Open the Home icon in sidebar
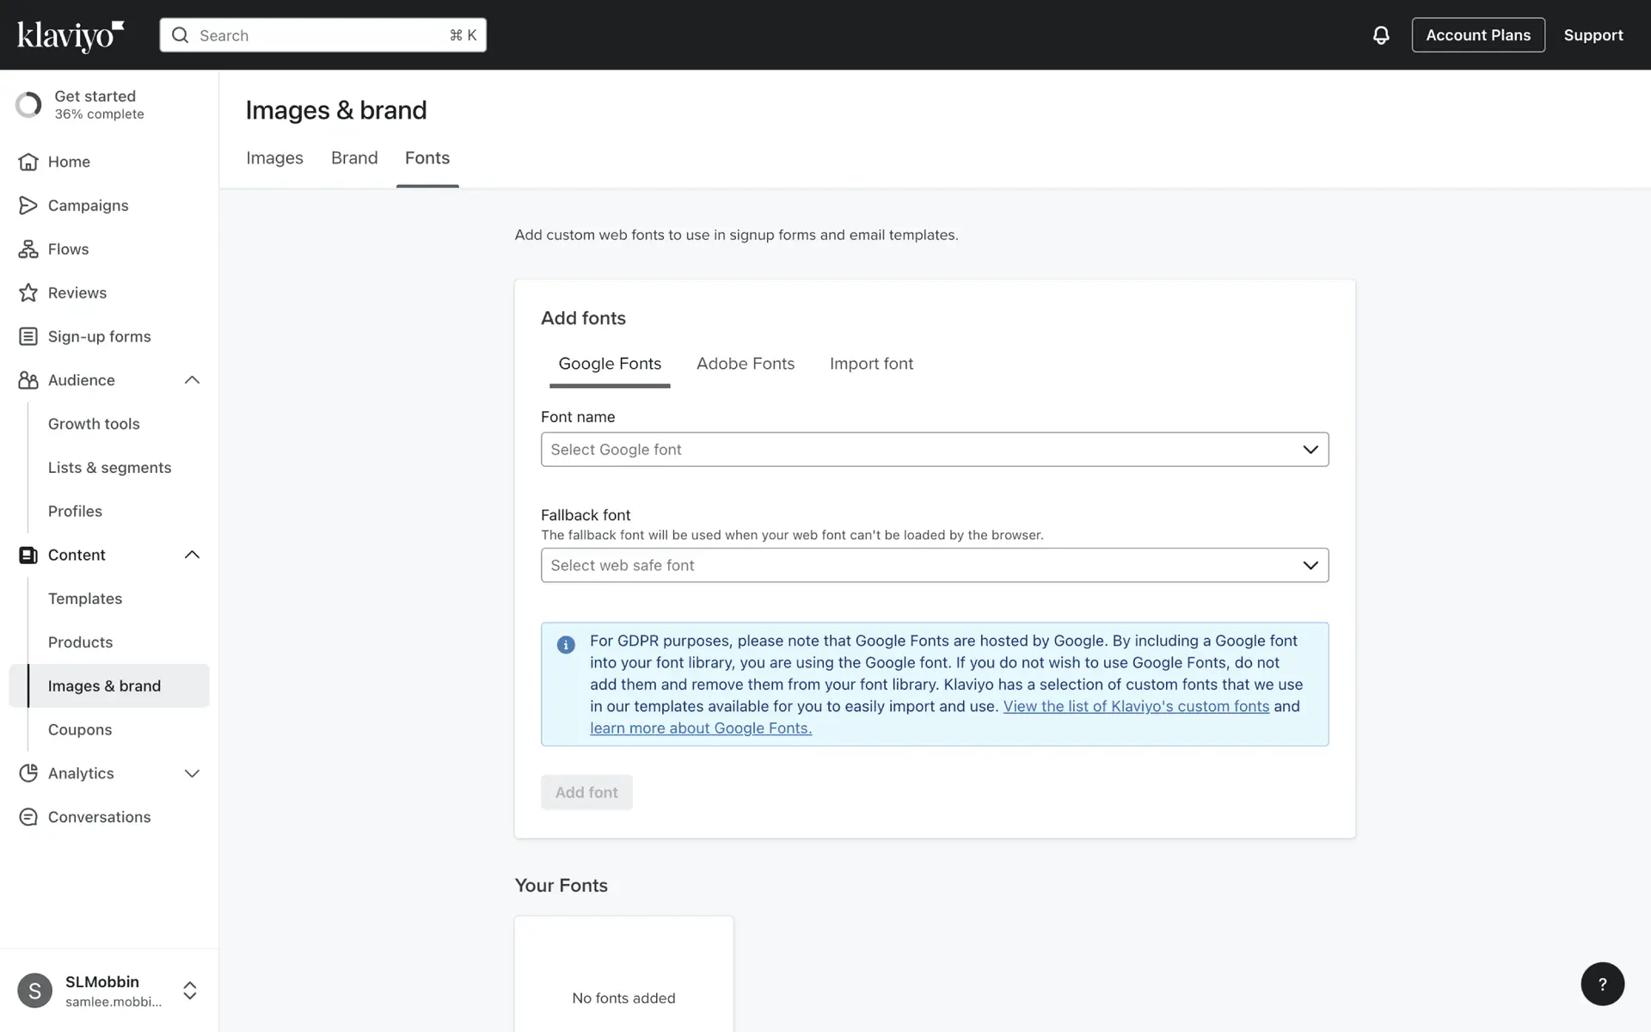The width and height of the screenshot is (1651, 1032). [28, 162]
